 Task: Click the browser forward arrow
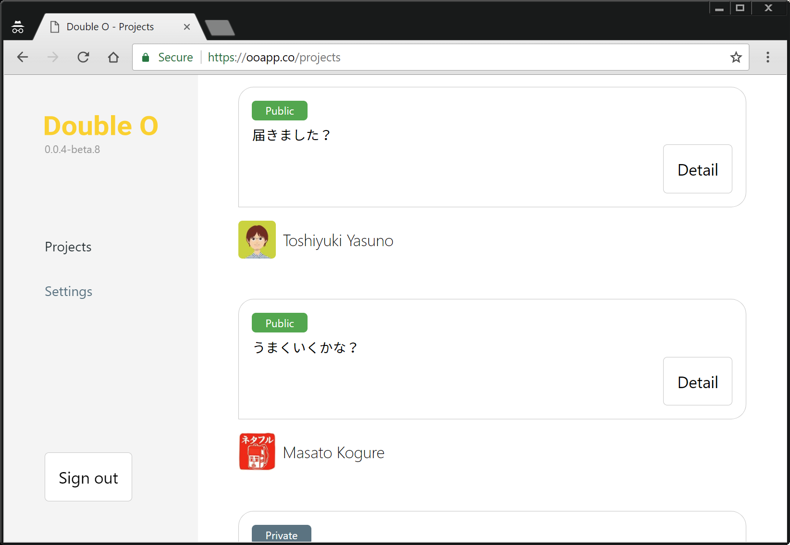[x=53, y=58]
